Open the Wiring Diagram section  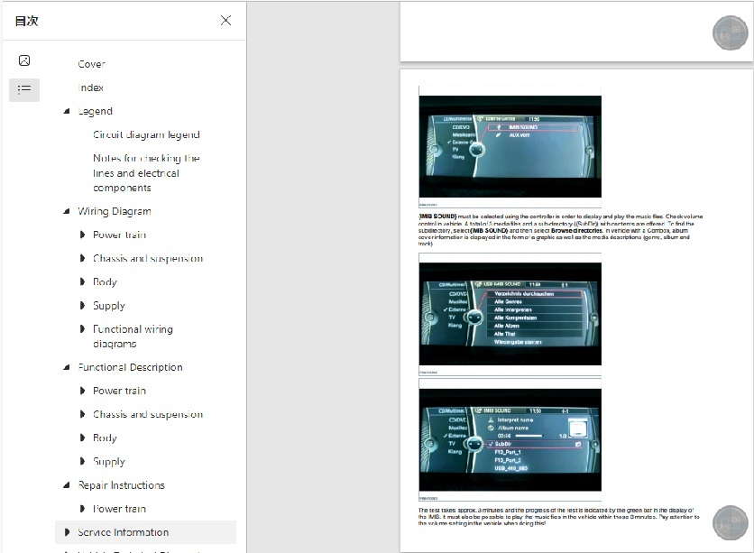click(x=115, y=211)
